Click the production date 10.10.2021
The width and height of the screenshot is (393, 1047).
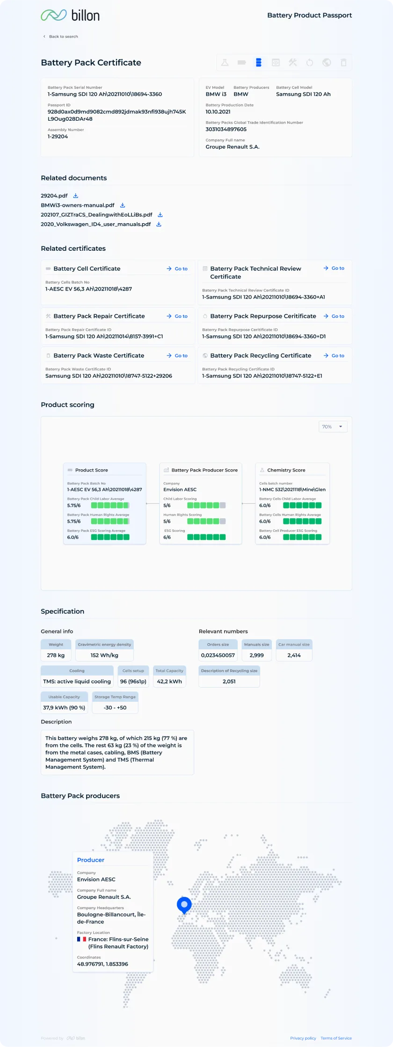(x=218, y=112)
